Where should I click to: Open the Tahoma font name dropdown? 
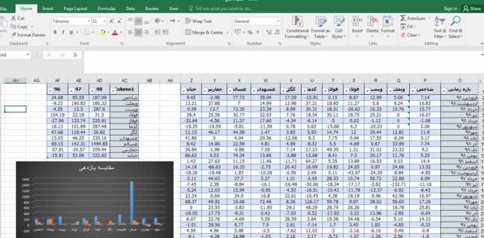[89, 22]
